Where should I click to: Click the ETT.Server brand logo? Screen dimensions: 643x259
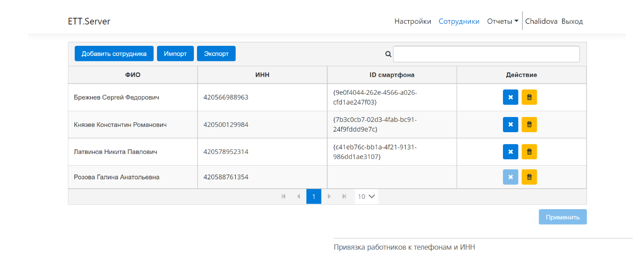(x=89, y=21)
